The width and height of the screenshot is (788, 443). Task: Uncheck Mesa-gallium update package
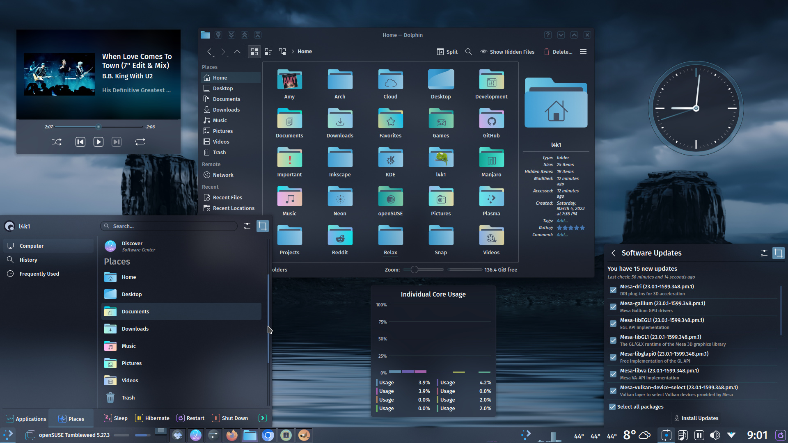pos(613,307)
